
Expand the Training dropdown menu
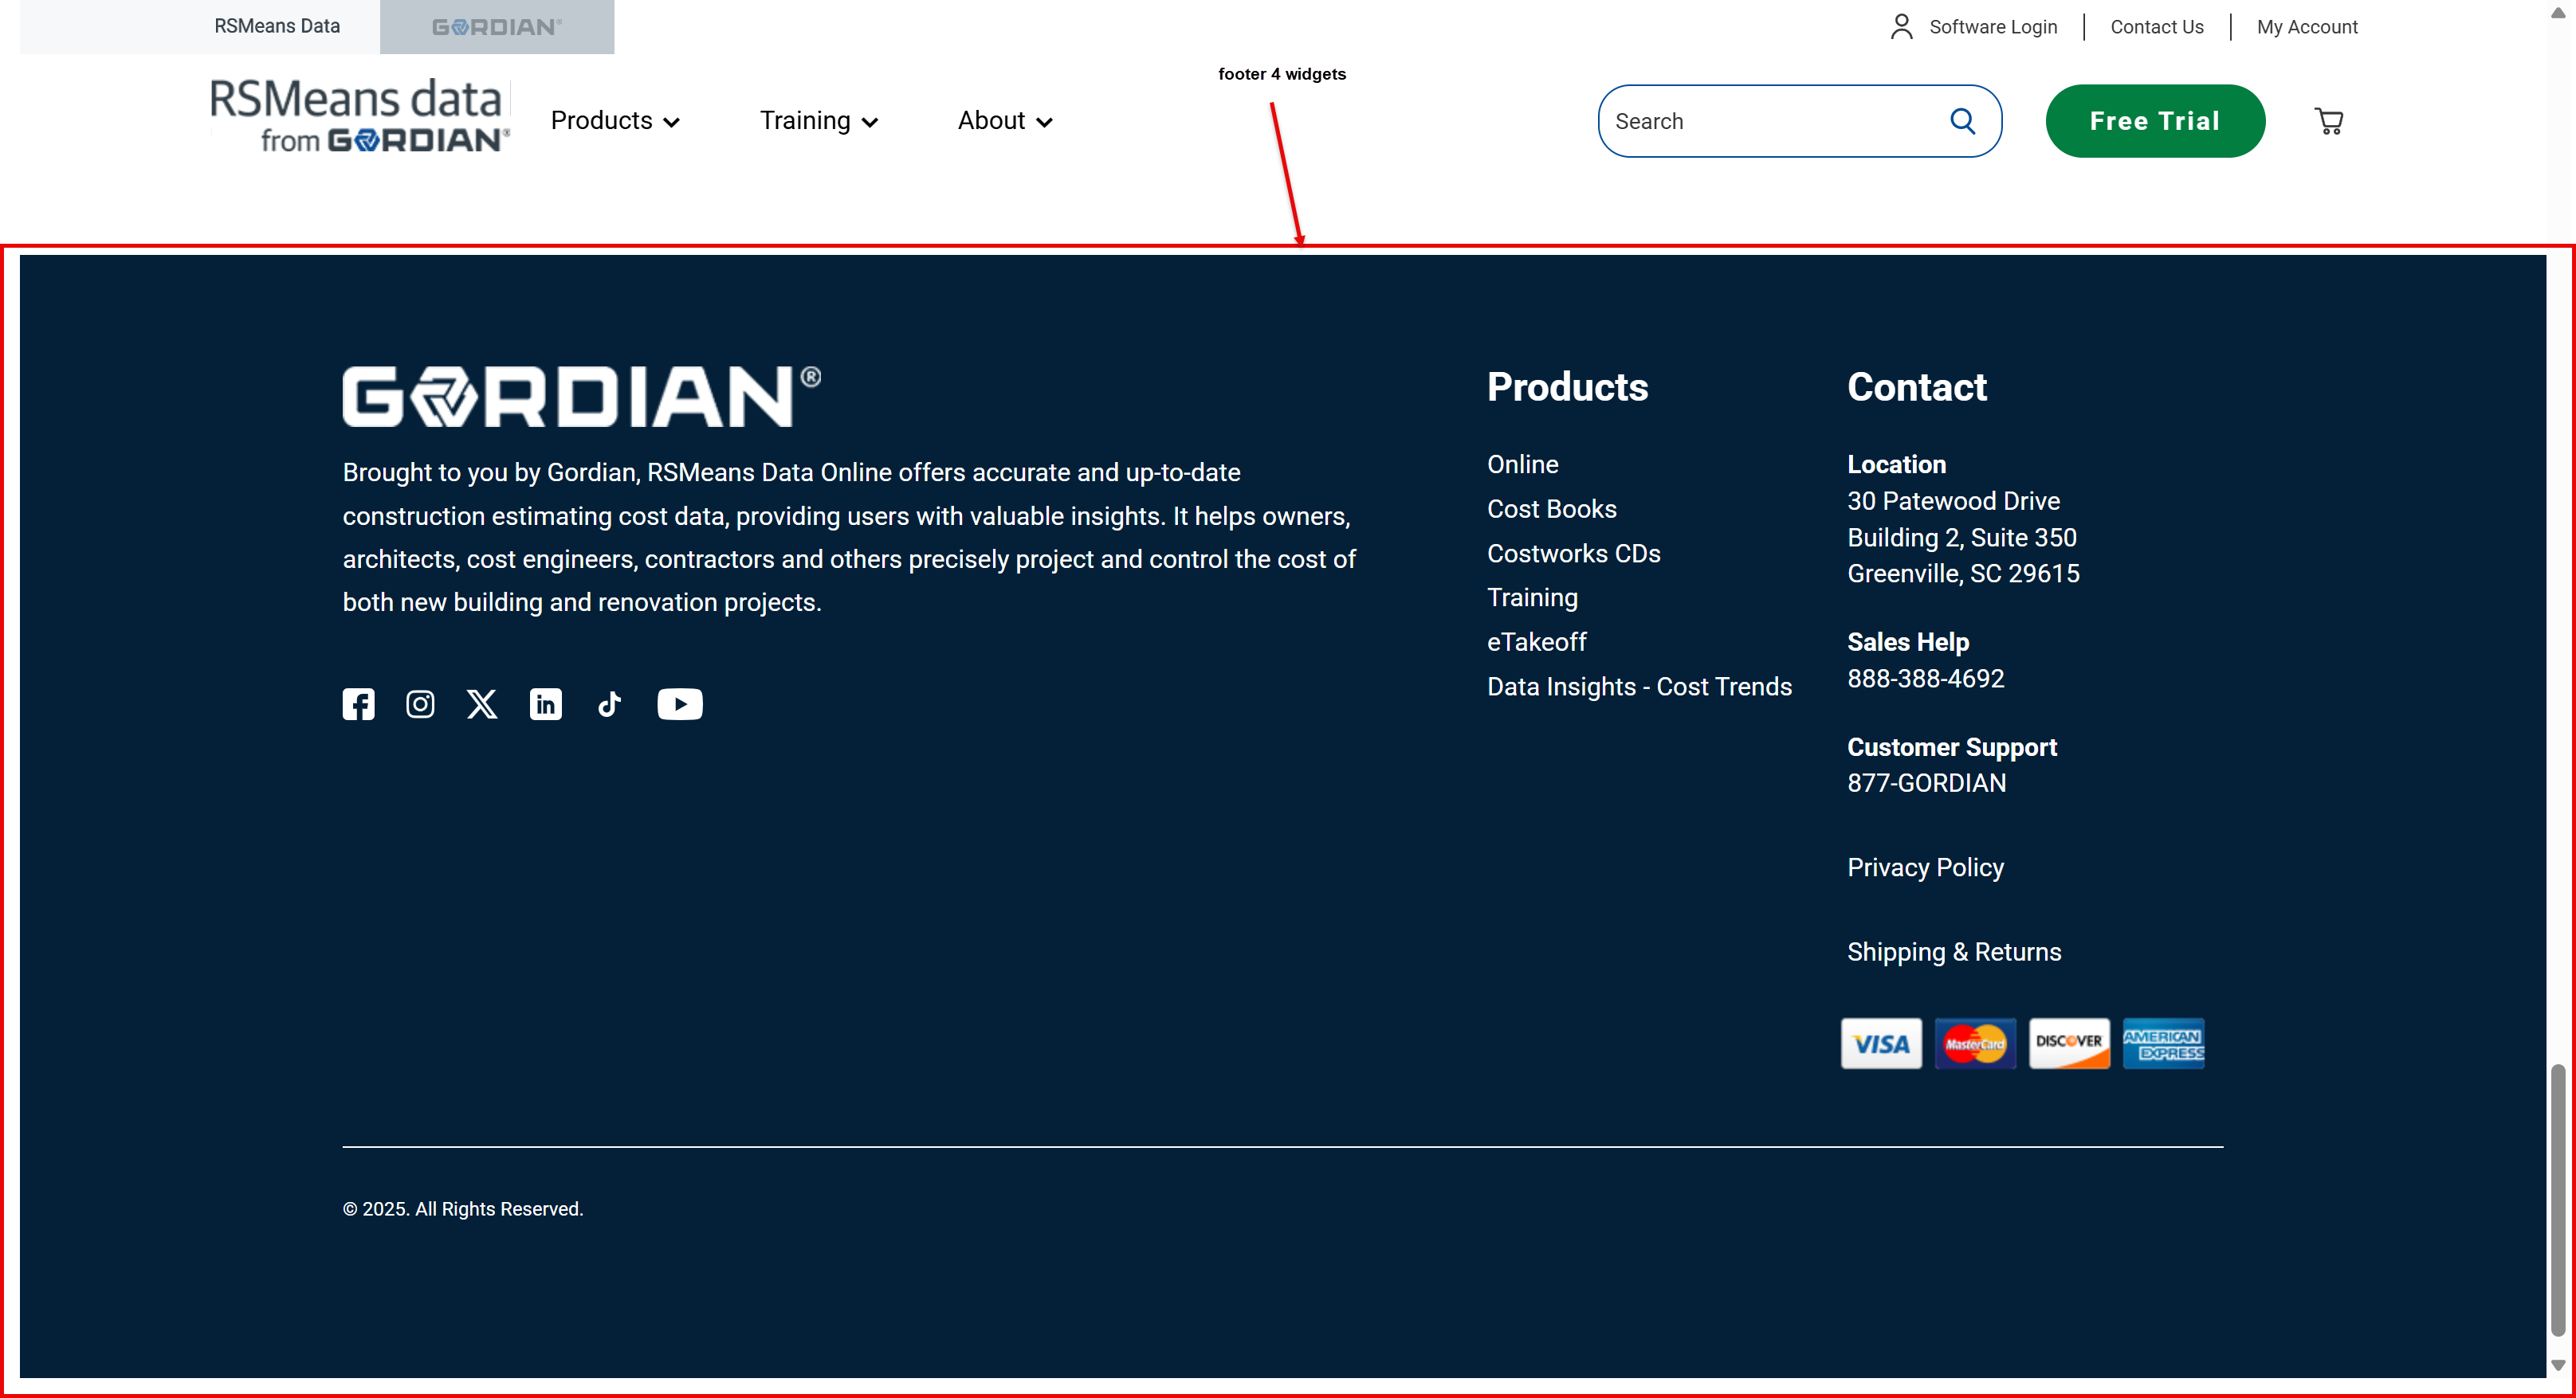tap(818, 121)
